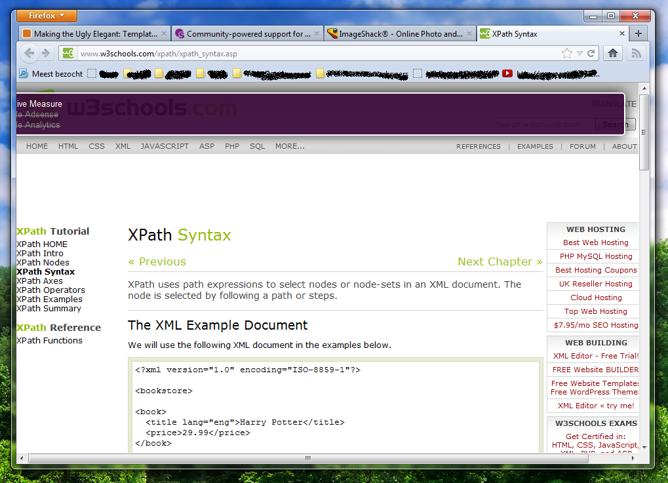Open XPath Summary in the sidebar

[49, 309]
